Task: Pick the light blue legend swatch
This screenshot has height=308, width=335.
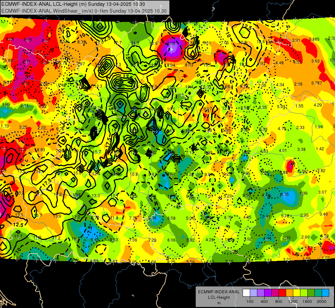Action: [325, 293]
